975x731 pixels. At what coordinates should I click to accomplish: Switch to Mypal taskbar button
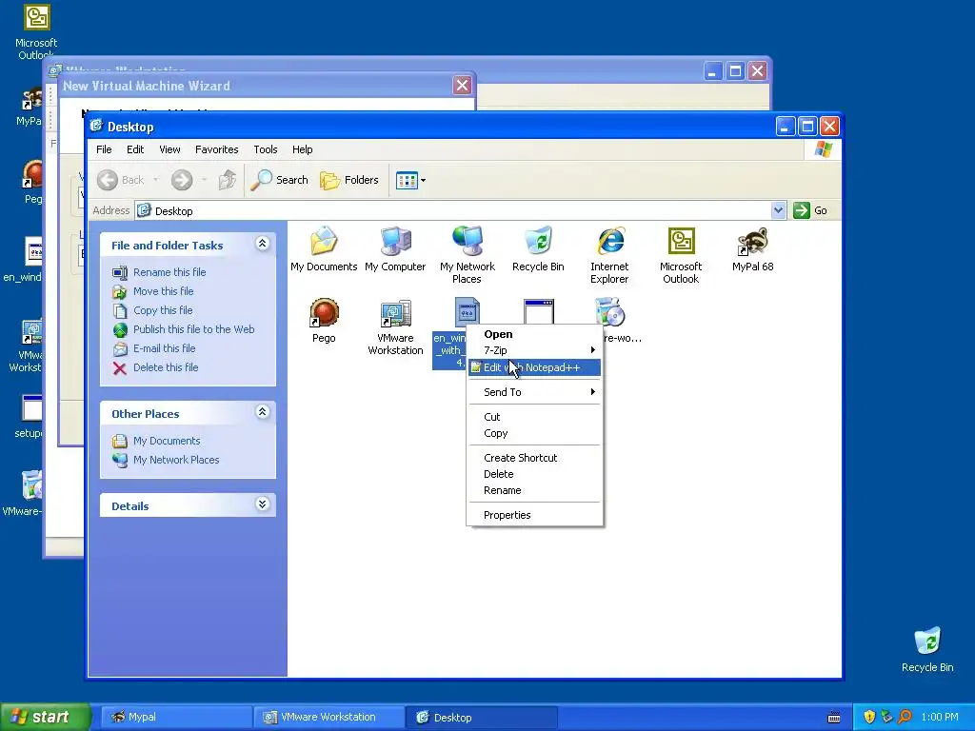(176, 718)
